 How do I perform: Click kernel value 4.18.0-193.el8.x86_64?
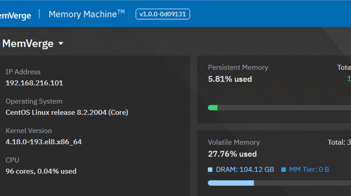(x=44, y=142)
